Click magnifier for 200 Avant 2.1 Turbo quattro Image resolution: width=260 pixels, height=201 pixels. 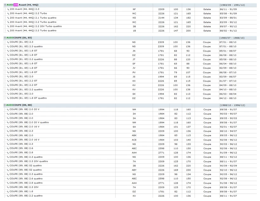(x=8, y=18)
